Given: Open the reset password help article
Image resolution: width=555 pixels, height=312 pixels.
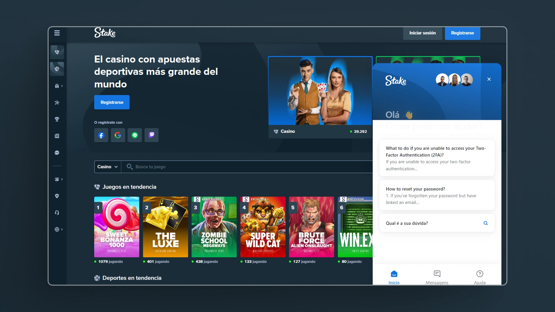Looking at the screenshot, I should point(437,195).
